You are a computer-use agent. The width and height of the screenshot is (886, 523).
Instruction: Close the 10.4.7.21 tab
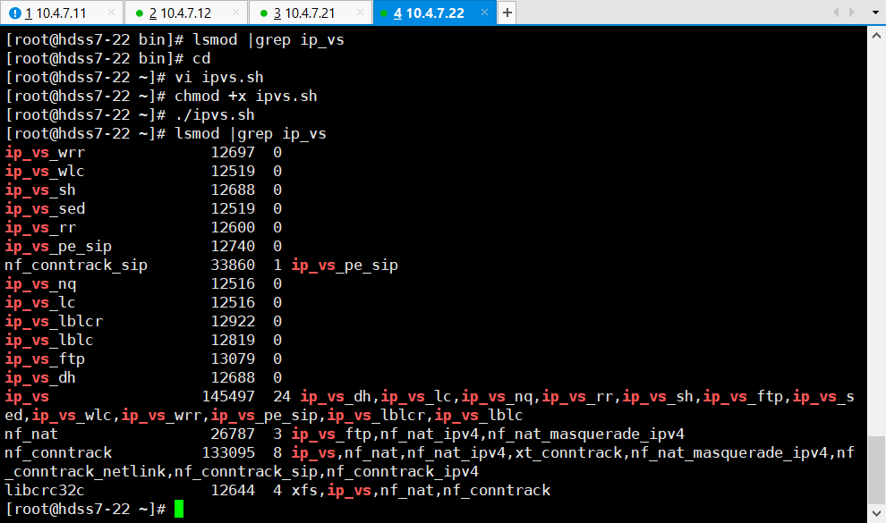tap(361, 13)
